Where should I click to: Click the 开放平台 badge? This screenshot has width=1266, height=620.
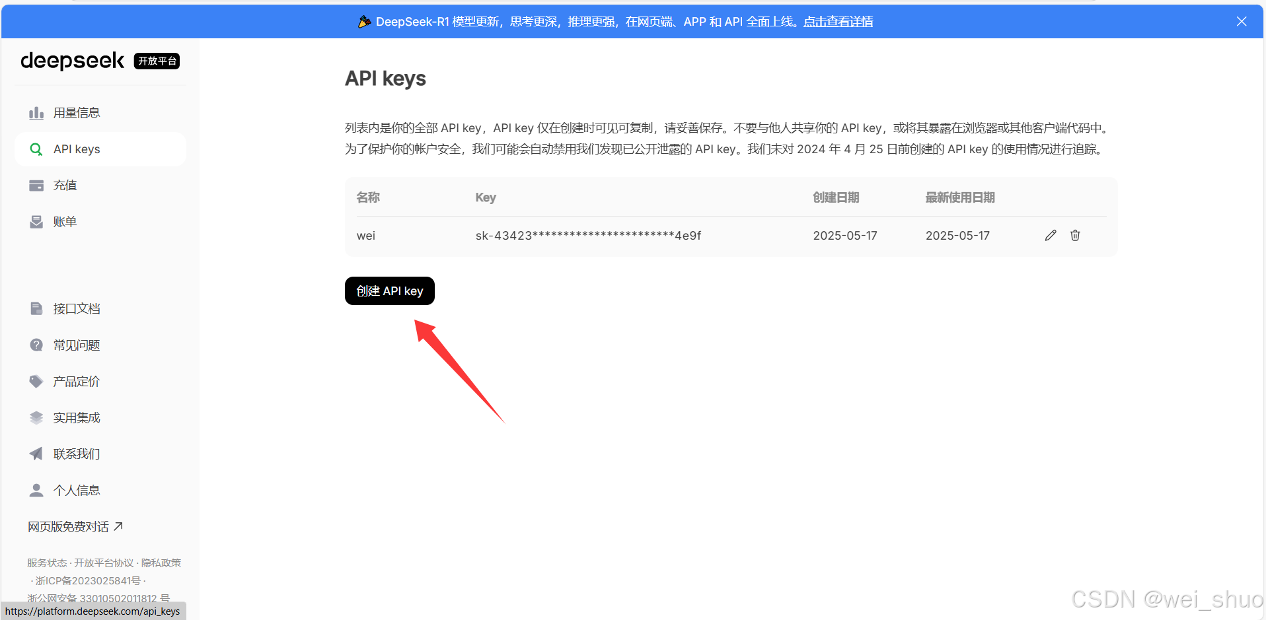157,61
